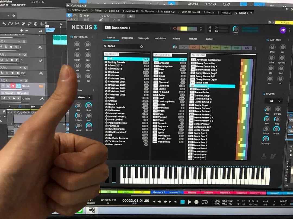
Task: Filter presets by wide tag
Action: coord(236,48)
